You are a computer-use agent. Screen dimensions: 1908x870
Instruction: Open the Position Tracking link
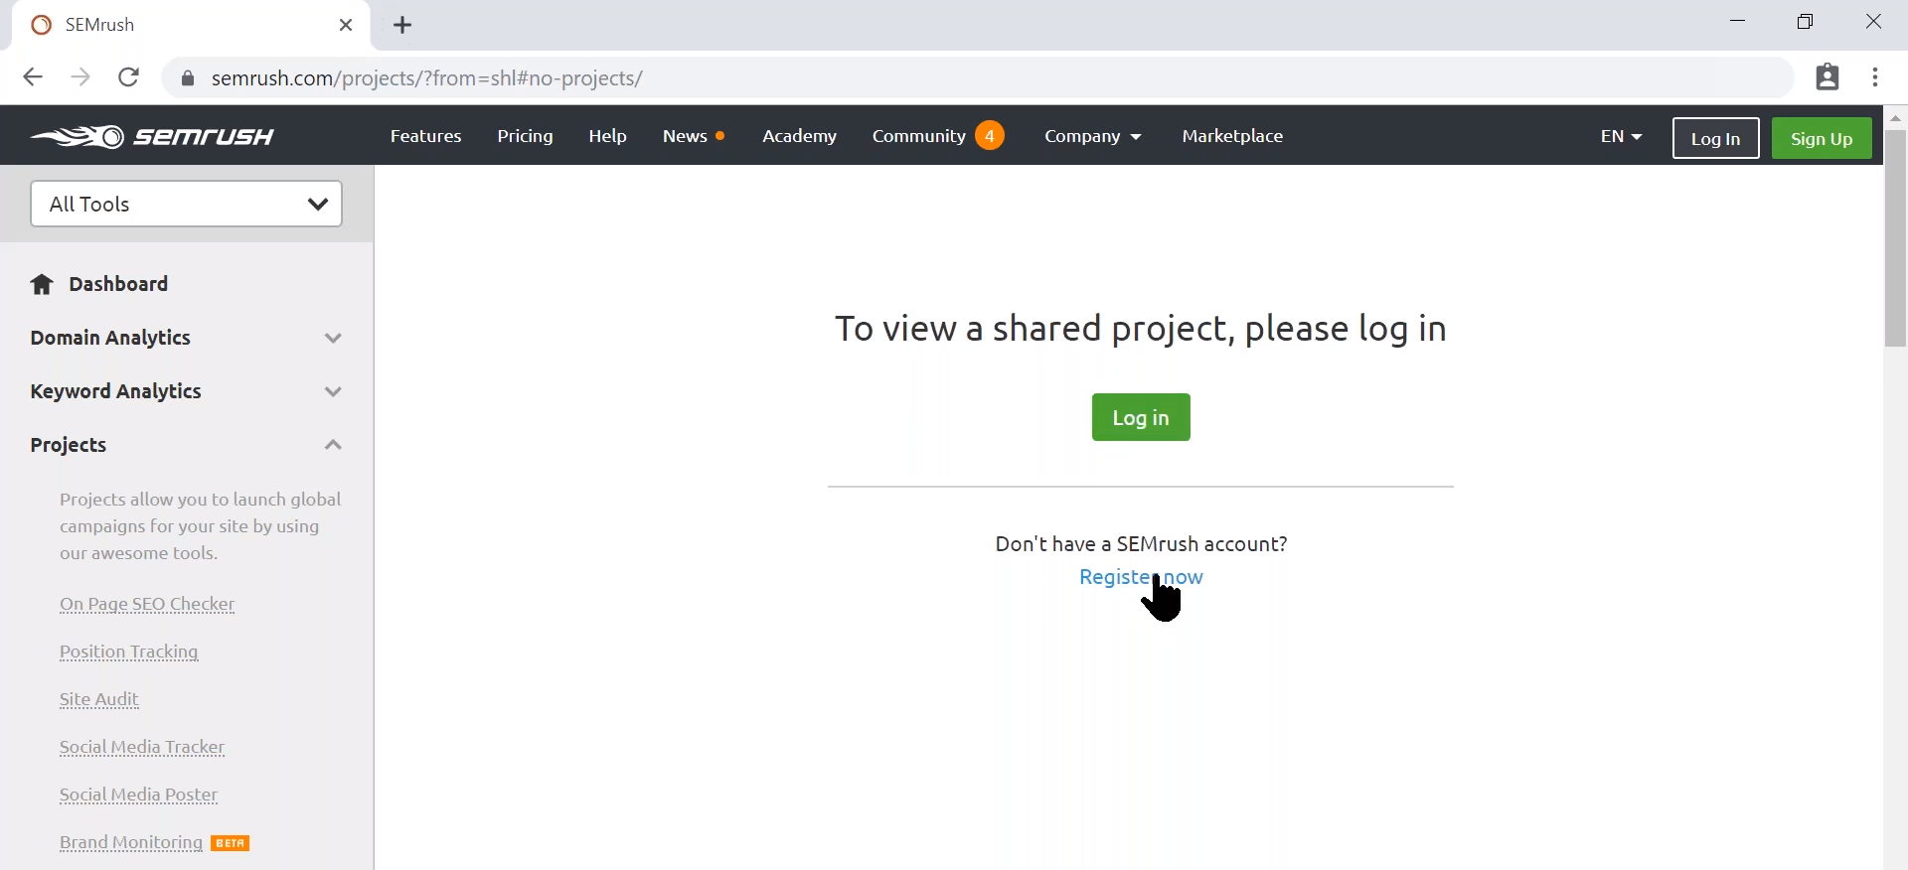[129, 652]
